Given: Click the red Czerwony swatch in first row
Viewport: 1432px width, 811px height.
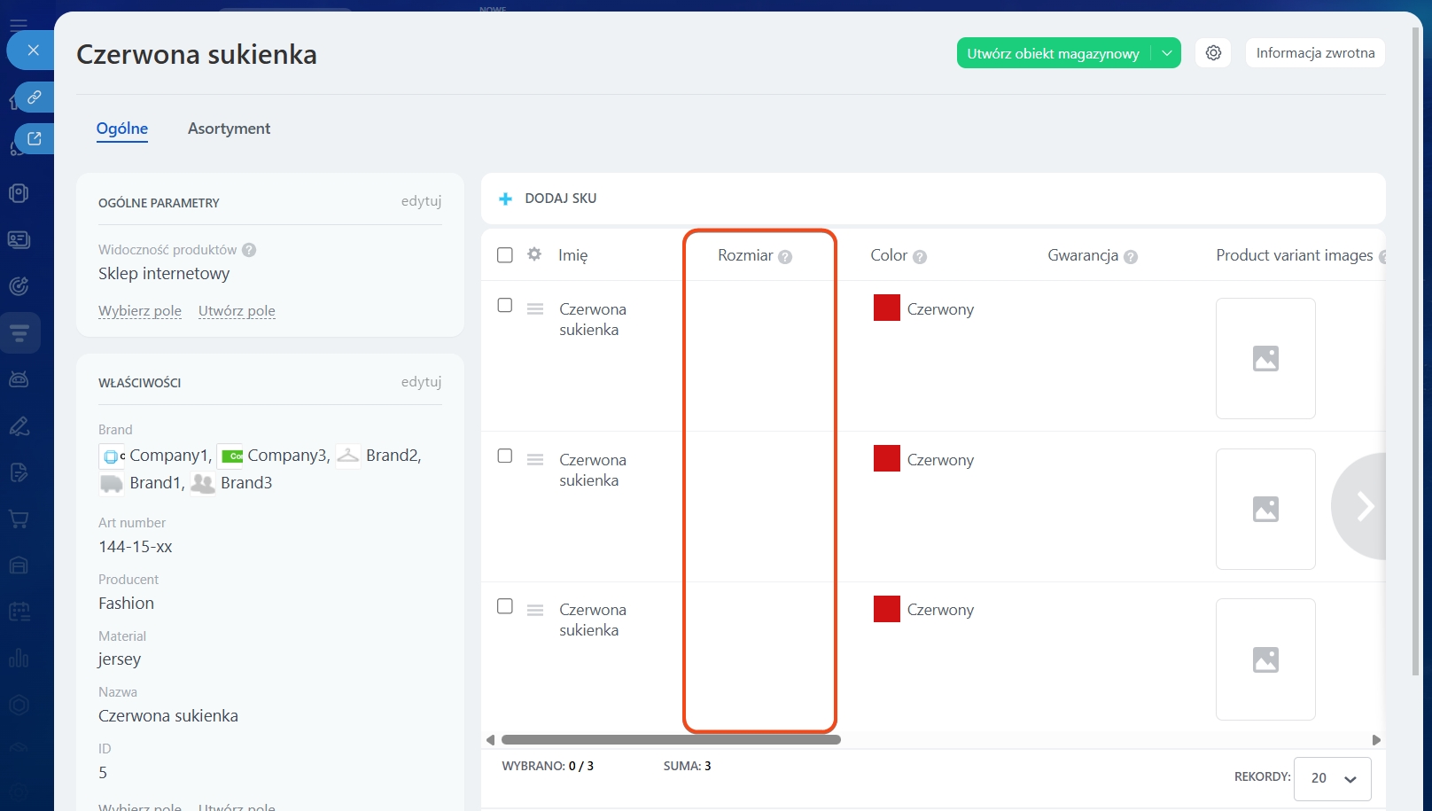Looking at the screenshot, I should [x=886, y=308].
